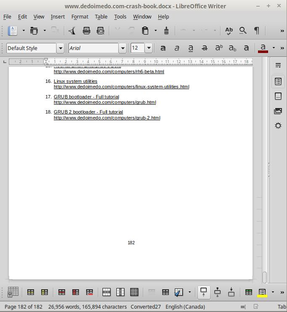Click the Arial font name field
287x312 pixels.
pos(93,48)
